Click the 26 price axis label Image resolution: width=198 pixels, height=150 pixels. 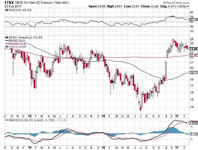click(191, 39)
